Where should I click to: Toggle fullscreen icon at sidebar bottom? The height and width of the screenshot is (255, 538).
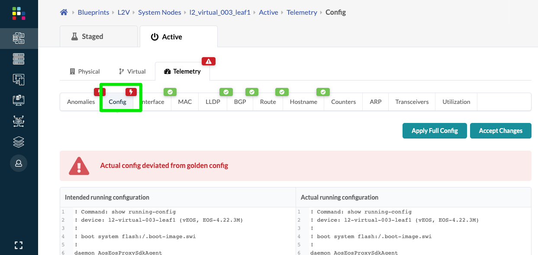(x=19, y=245)
